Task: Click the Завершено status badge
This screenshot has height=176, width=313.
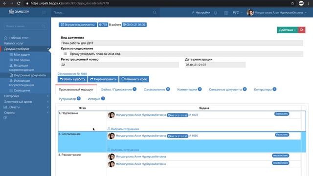Action: (282, 114)
